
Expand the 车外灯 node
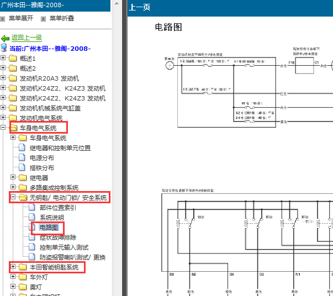(13, 277)
